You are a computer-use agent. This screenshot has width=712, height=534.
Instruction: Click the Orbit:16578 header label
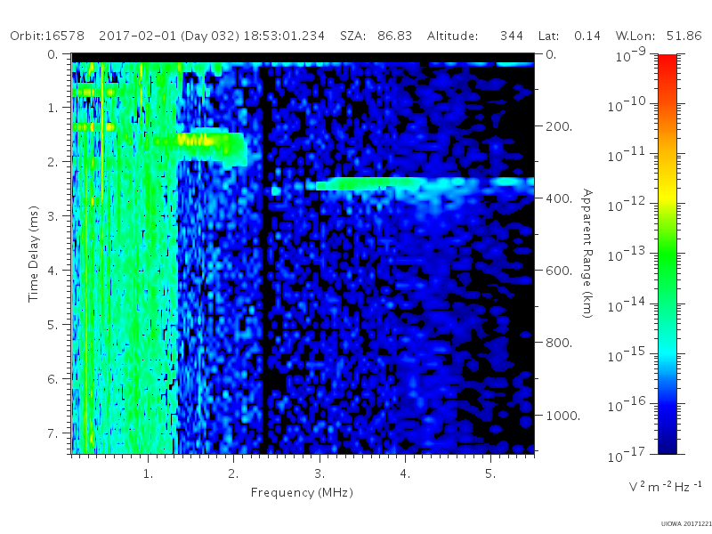click(47, 36)
